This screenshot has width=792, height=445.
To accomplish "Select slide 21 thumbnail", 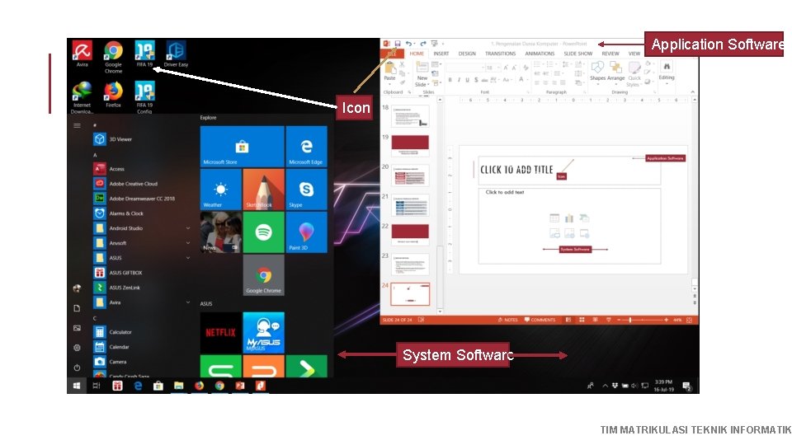I will [x=410, y=205].
